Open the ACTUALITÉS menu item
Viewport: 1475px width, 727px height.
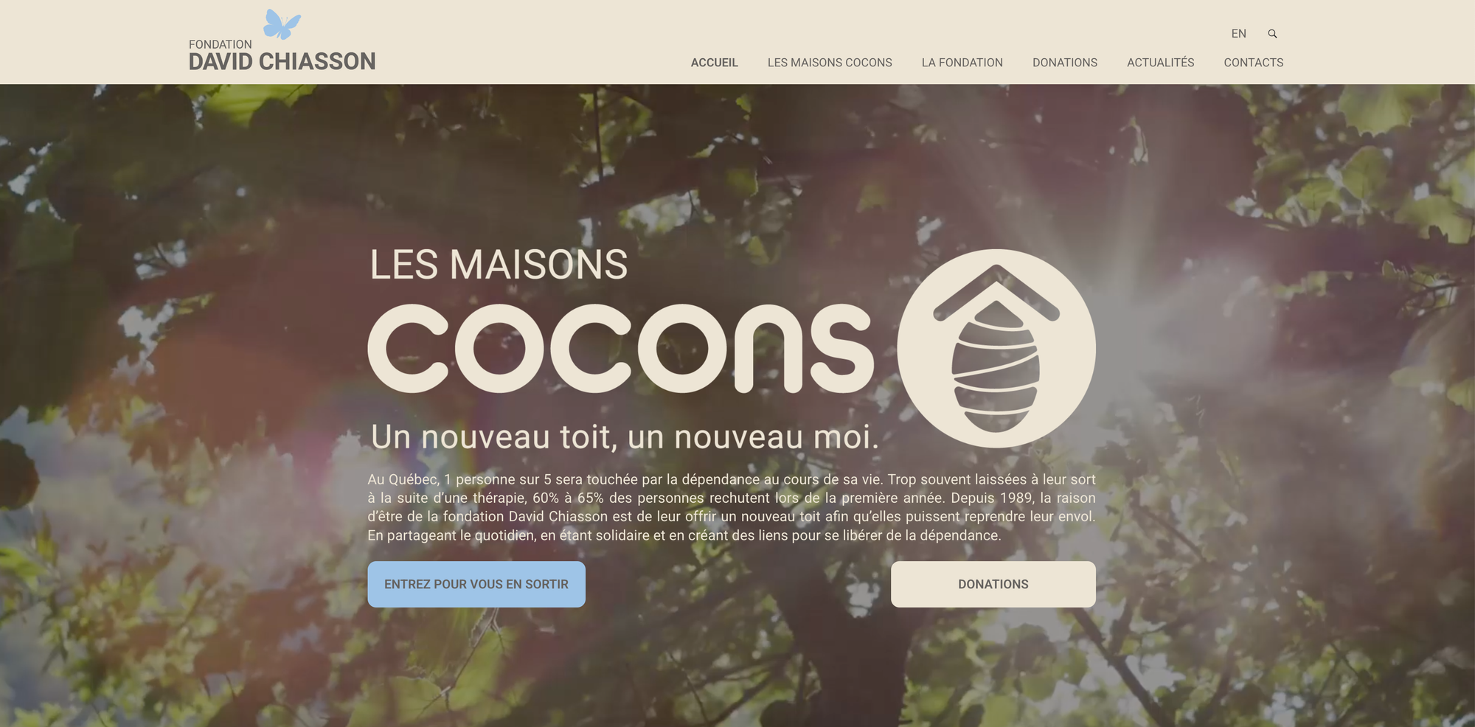pyautogui.click(x=1160, y=63)
